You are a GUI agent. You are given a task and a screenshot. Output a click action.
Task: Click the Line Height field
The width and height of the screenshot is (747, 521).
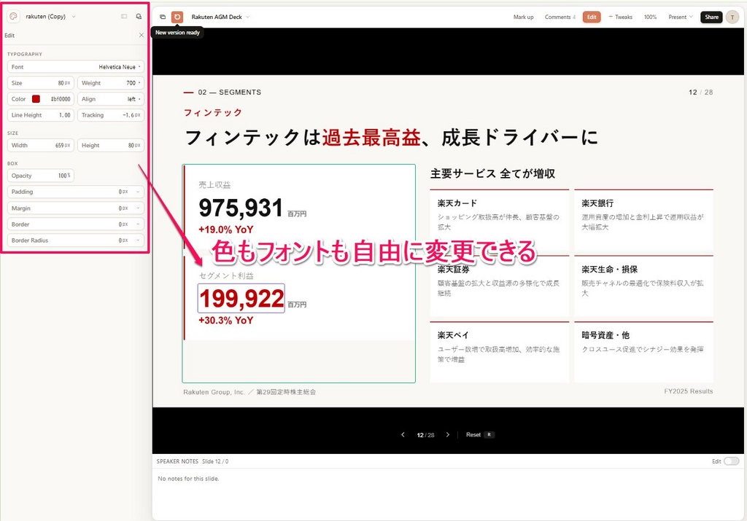coord(41,115)
